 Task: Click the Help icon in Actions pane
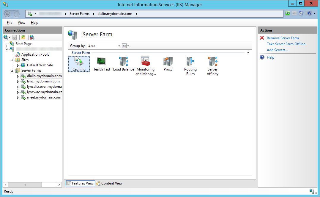point(262,57)
